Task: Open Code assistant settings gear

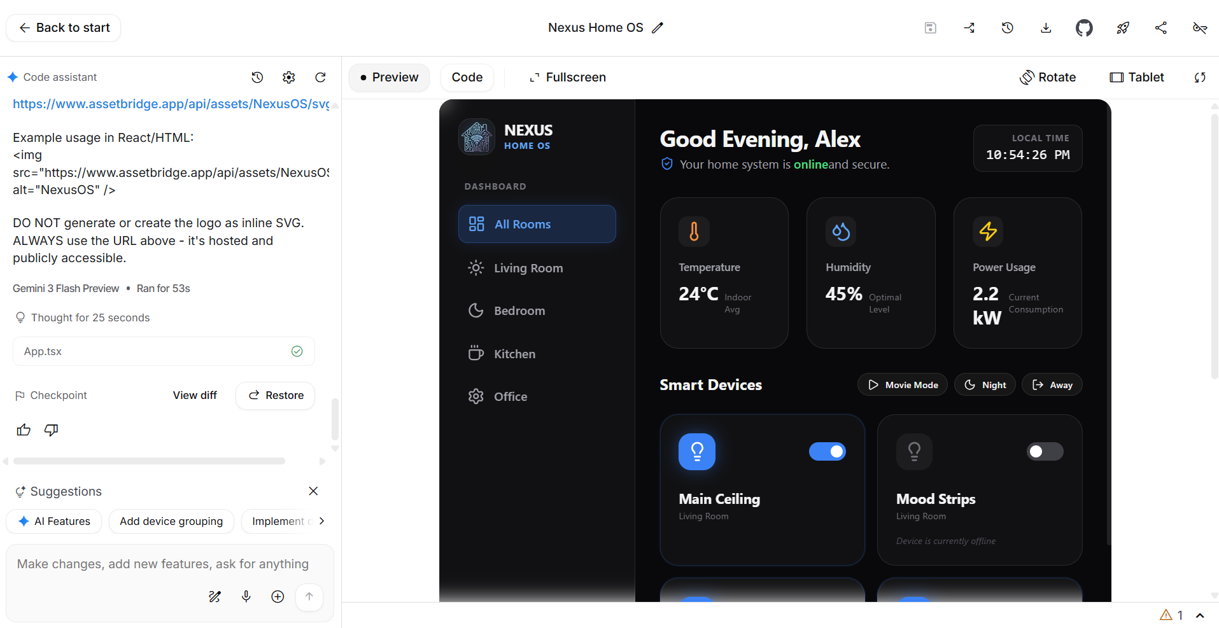Action: point(288,77)
